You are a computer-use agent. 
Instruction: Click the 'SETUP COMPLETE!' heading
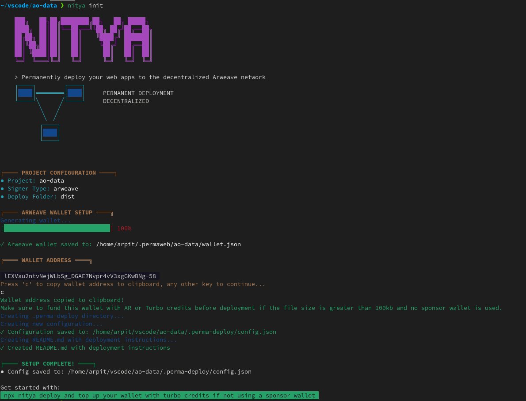pos(48,364)
